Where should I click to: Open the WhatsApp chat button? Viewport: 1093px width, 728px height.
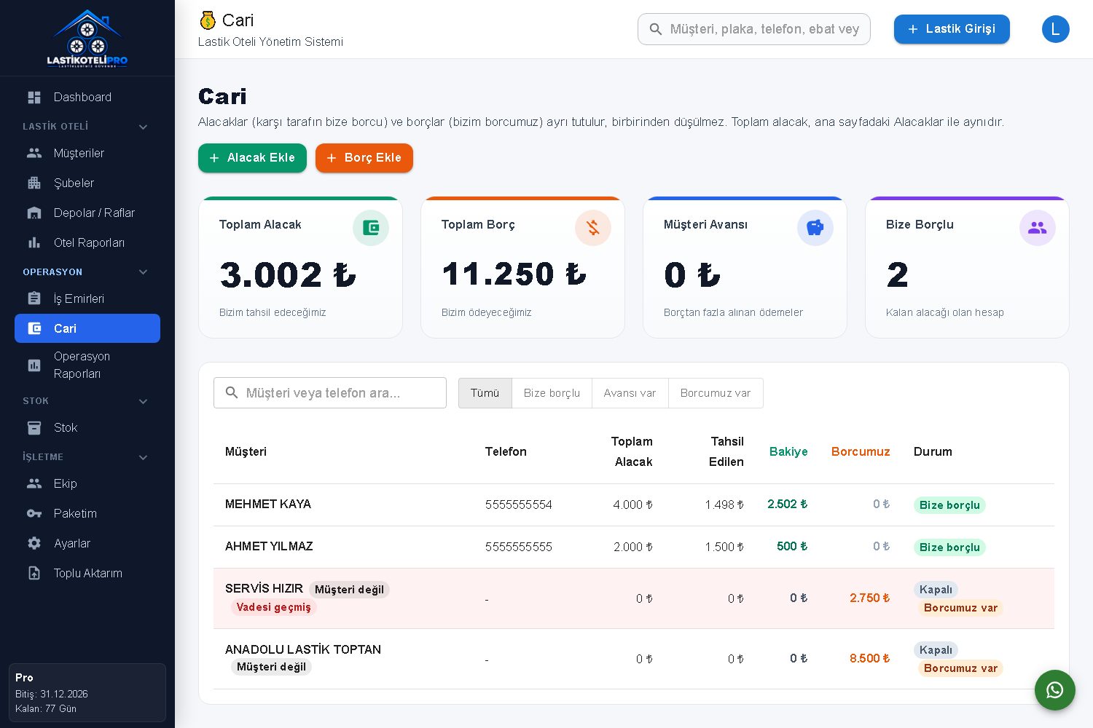[1055, 690]
